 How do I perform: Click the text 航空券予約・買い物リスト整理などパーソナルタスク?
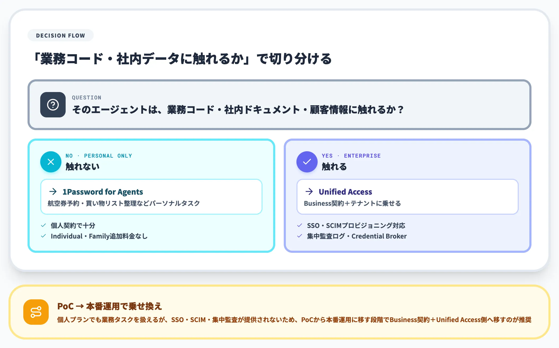tap(124, 203)
